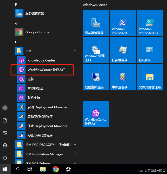Open the Windows PowerShell tile
The image size is (167, 174).
pos(123,23)
